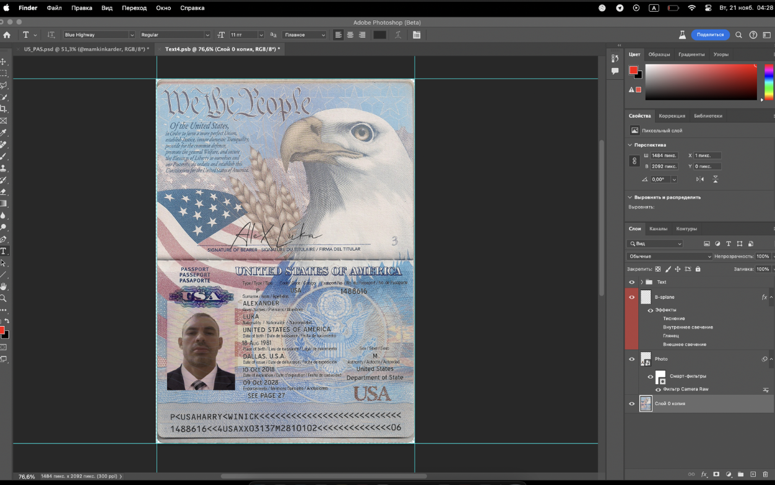Select the Hand tool
The height and width of the screenshot is (485, 775).
click(x=3, y=286)
